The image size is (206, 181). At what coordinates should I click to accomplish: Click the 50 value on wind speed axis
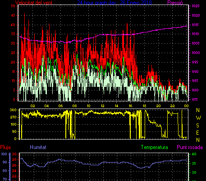13,6
